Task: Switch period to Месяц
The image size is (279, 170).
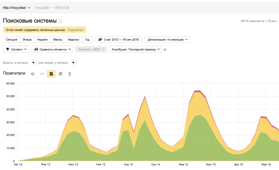Action: tap(58, 40)
